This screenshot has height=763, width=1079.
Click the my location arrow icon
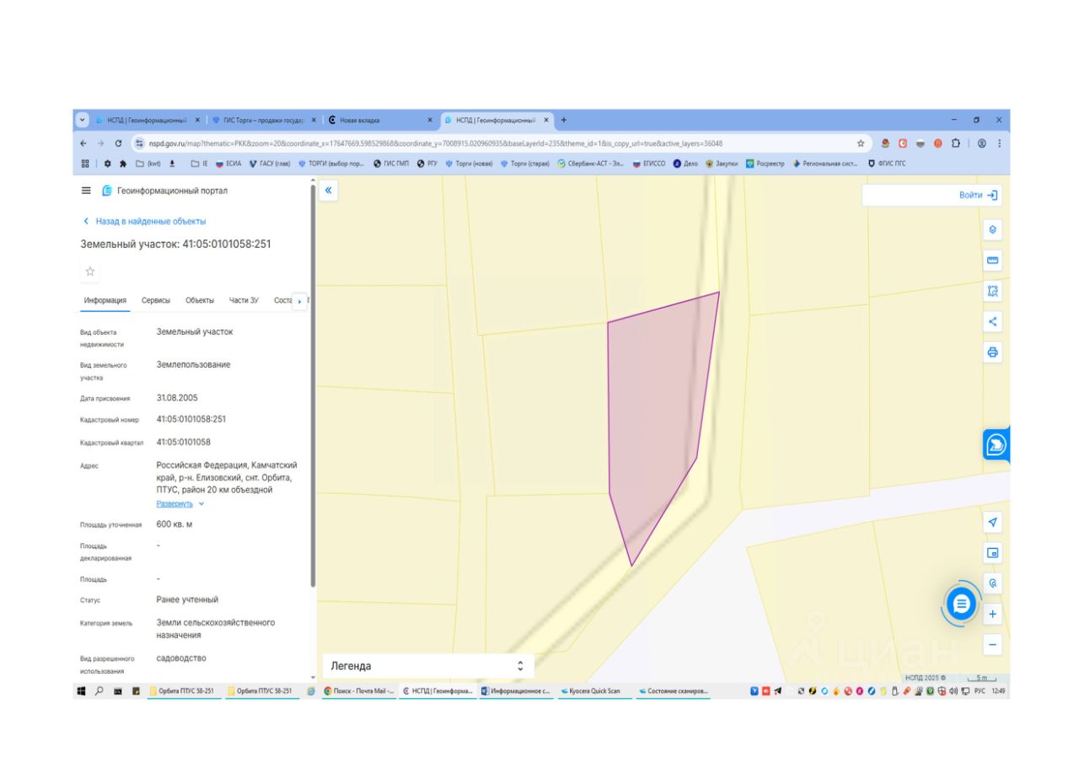click(992, 523)
